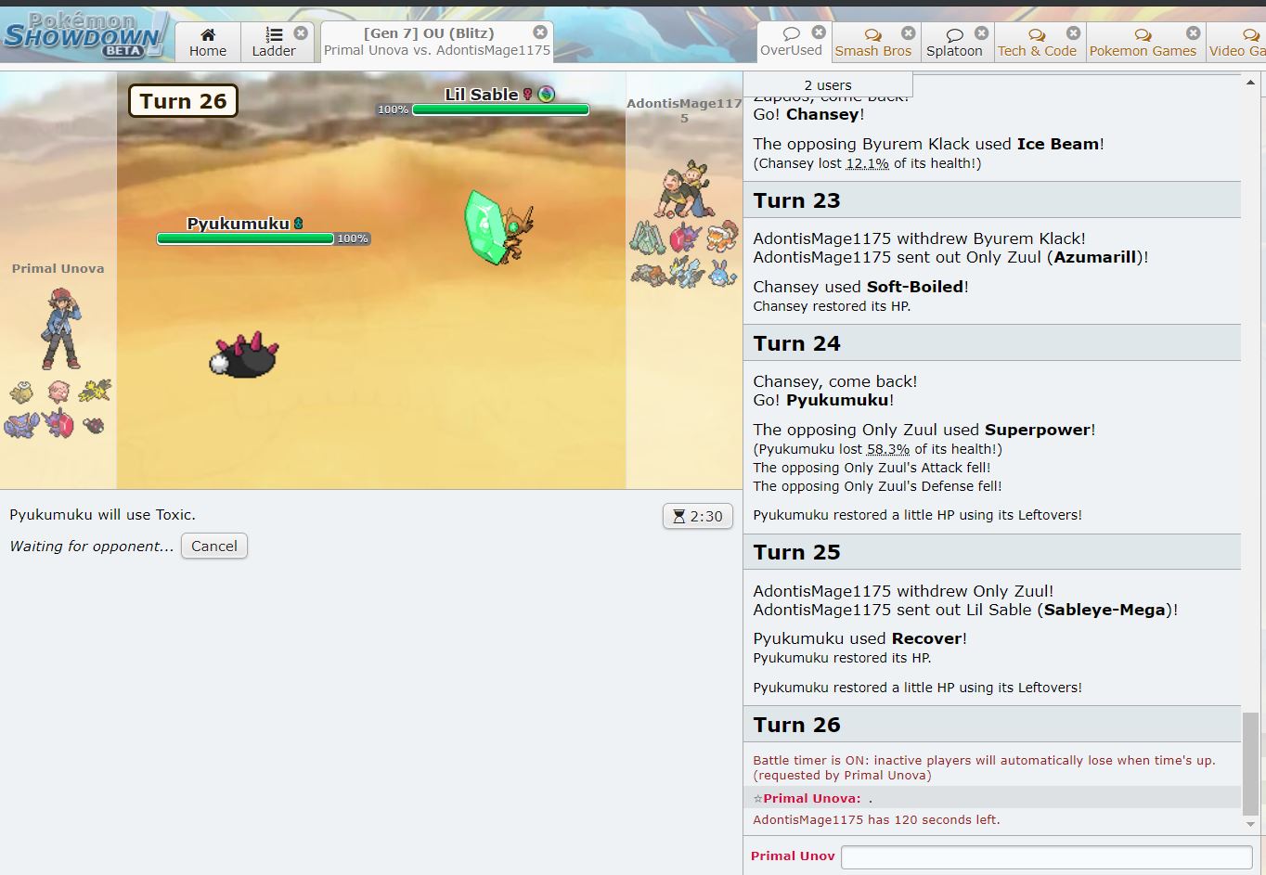Click the 2:30 battle timer button
The height and width of the screenshot is (875, 1266).
click(x=698, y=516)
